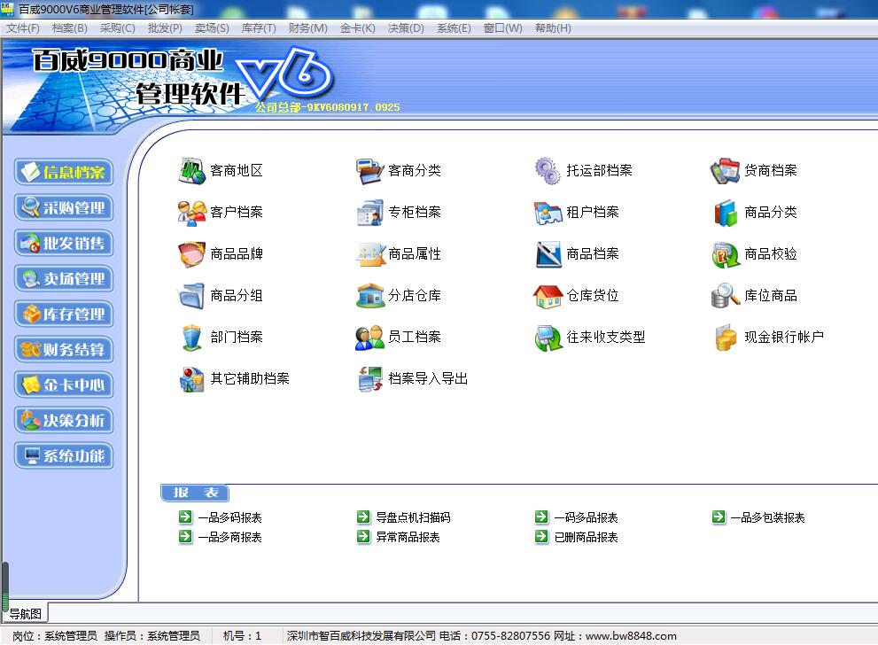The height and width of the screenshot is (645, 878).
Task: Open the 客商分类 icon
Action: [x=370, y=171]
